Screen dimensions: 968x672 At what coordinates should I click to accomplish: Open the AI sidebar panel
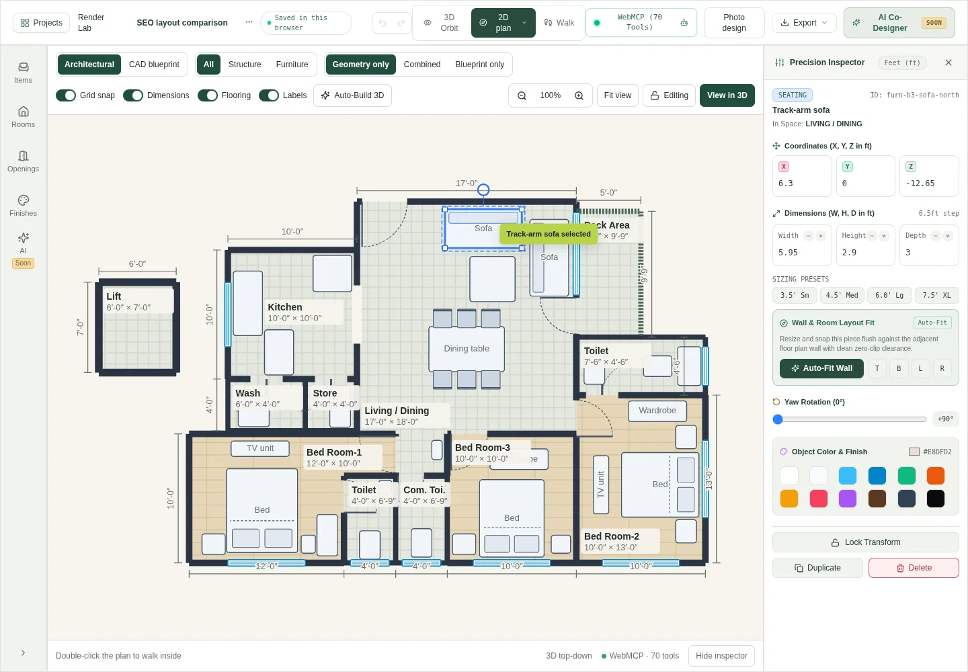pyautogui.click(x=23, y=249)
